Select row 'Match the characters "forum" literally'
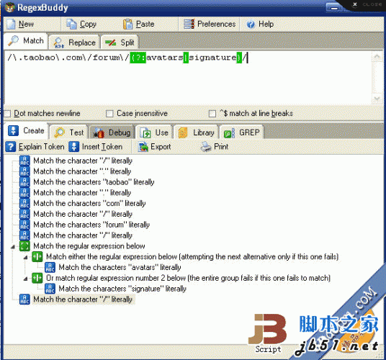This screenshot has height=360, width=386. (91, 225)
